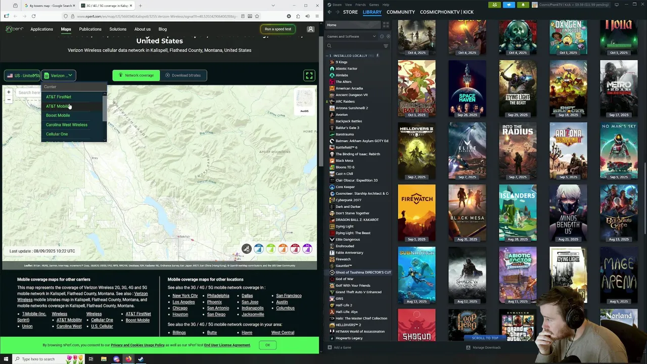Viewport: 647px width, 364px height.
Task: Open the Maps navigation item
Action: [x=66, y=29]
